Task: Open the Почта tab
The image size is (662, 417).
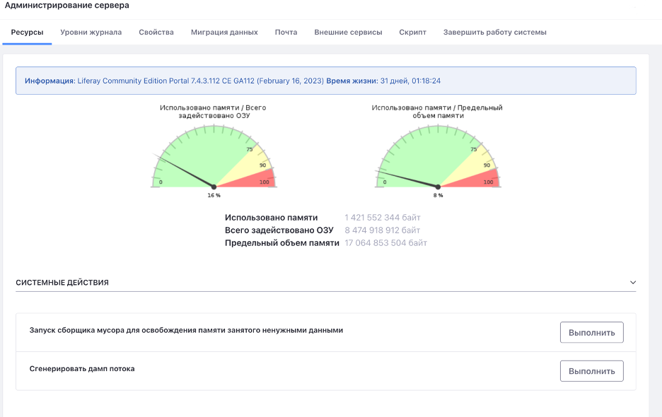Action: pos(286,33)
